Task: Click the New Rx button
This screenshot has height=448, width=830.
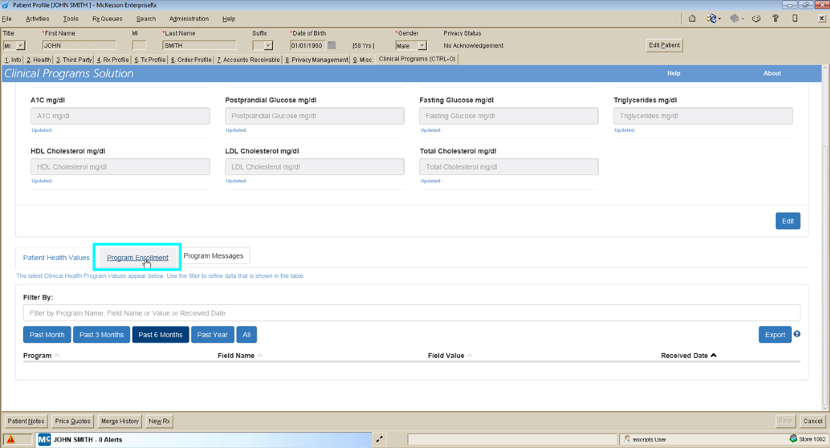Action: (159, 421)
